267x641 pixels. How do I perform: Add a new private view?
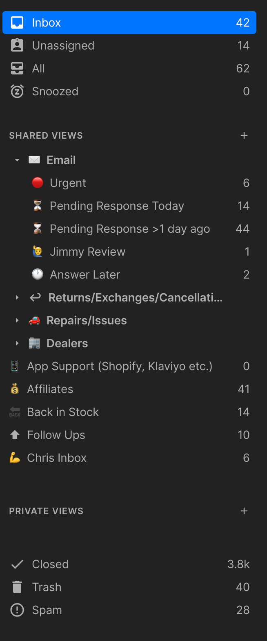[244, 511]
